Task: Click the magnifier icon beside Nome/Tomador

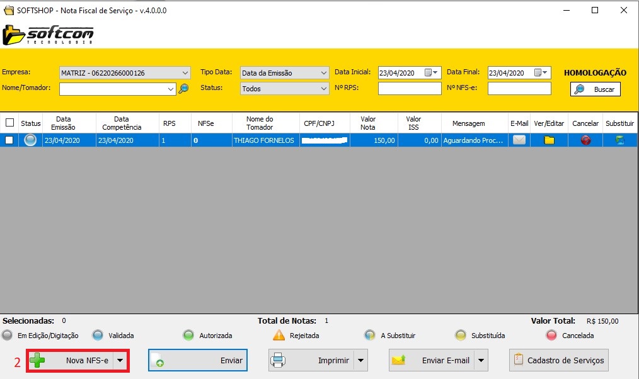Action: (183, 89)
